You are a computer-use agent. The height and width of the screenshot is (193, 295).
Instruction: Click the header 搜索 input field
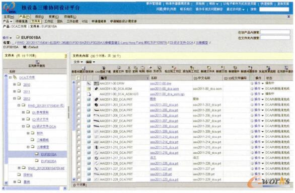click(274, 9)
